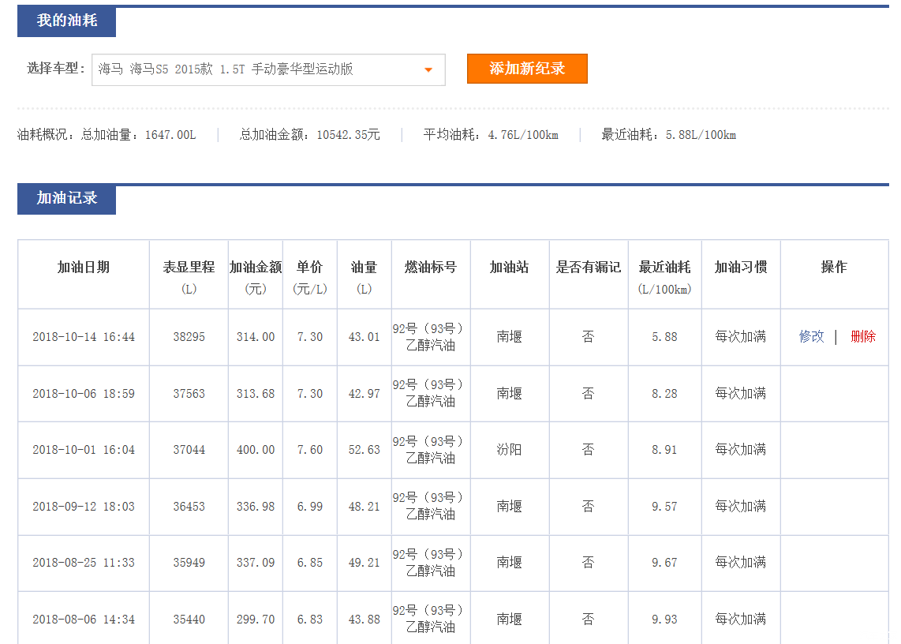Click the 38295 mileage cell
901x644 pixels.
[189, 337]
